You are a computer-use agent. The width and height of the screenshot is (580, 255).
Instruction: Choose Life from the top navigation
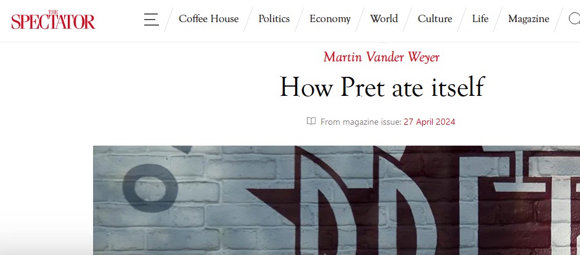[480, 19]
